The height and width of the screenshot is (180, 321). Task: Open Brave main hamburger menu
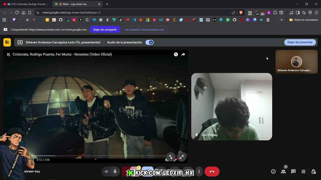coord(316,12)
